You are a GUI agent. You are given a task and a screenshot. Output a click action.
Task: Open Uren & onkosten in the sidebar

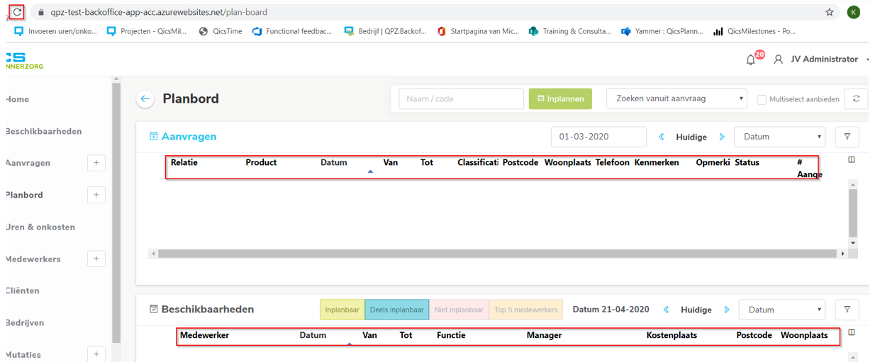(40, 227)
